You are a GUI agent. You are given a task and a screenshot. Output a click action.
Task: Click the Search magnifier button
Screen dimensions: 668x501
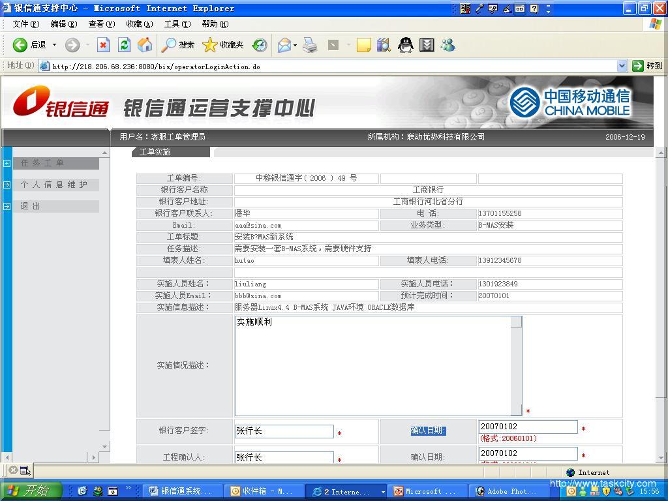coord(178,45)
